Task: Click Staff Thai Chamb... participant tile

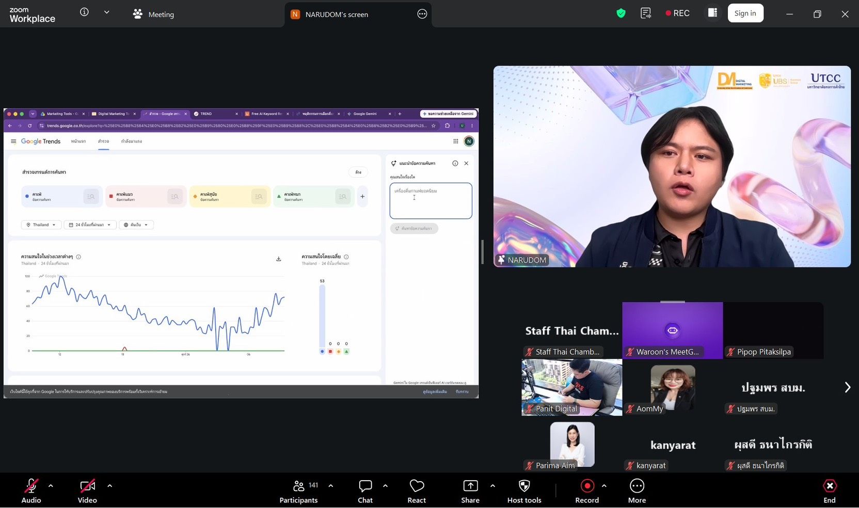Action: pyautogui.click(x=571, y=330)
